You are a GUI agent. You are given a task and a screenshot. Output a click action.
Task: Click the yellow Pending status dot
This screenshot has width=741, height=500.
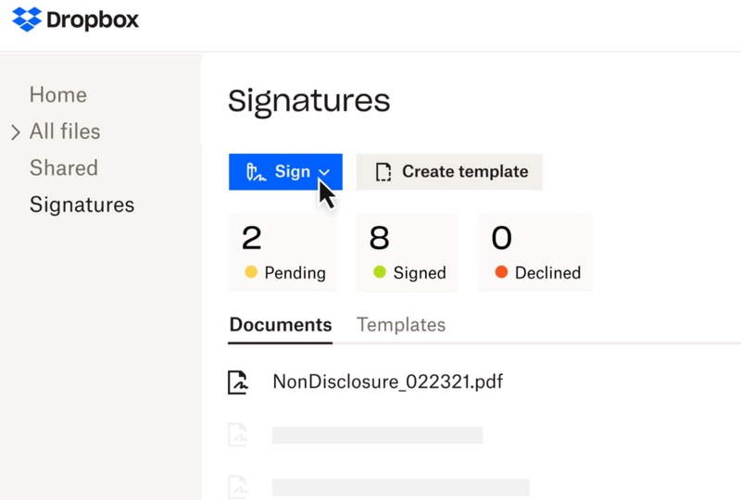(x=251, y=271)
